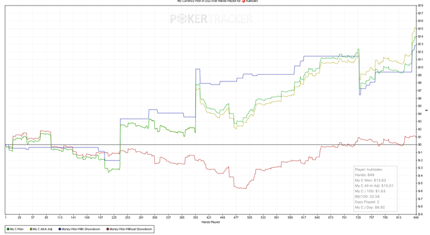The image size is (430, 235).
Task: Click the blue Money Won With Showdown swatch
Action: pos(60,229)
